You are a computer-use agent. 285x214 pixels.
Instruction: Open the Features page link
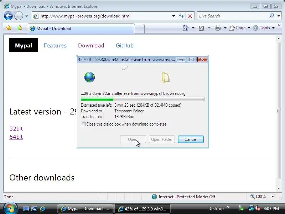click(55, 46)
